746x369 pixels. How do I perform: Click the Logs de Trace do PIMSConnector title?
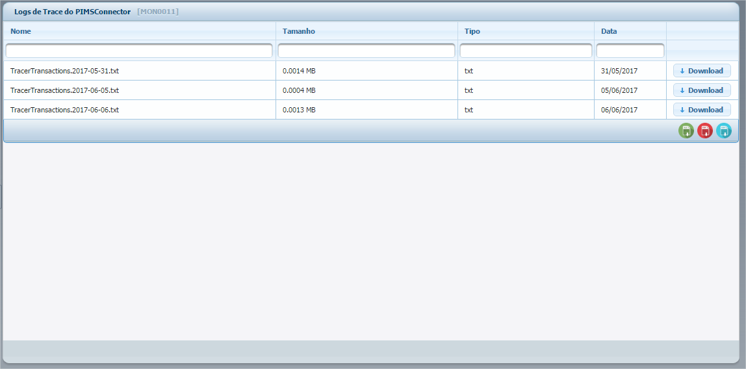pos(72,12)
